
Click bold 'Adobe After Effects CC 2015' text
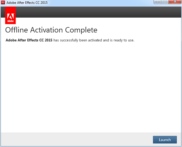(29, 40)
